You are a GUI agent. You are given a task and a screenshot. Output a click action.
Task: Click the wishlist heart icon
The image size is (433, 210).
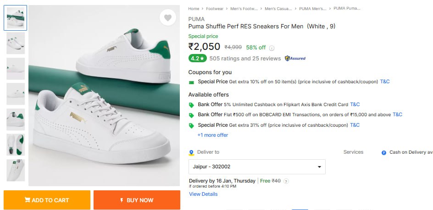click(168, 18)
